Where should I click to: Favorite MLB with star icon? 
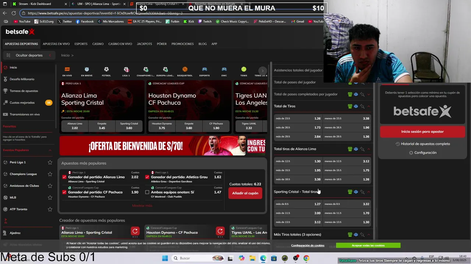click(x=50, y=198)
